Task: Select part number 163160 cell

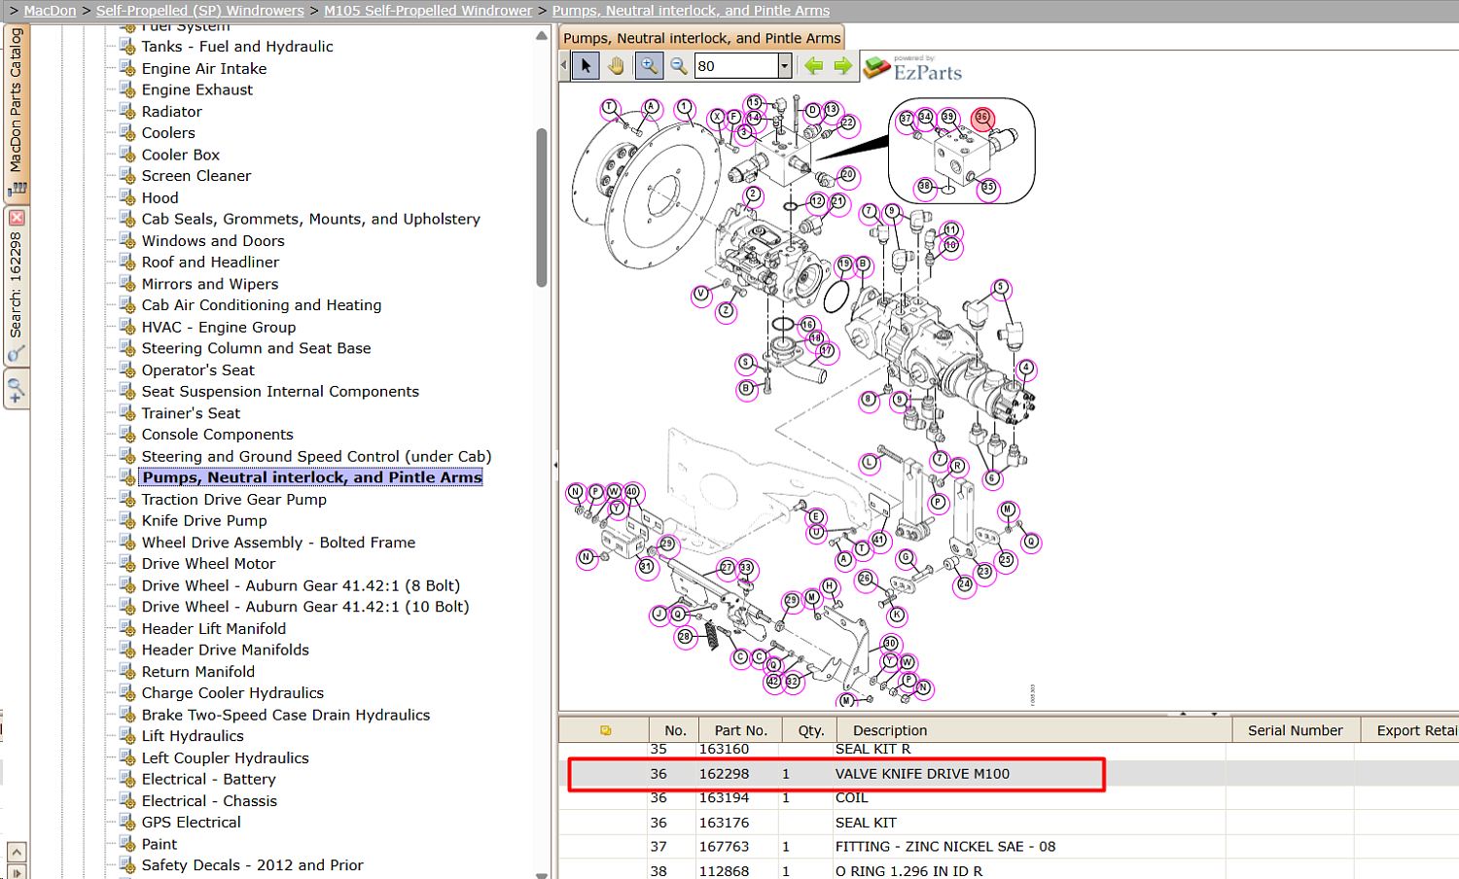Action: [x=724, y=750]
